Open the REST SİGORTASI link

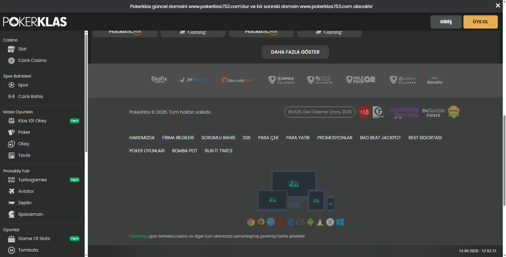click(x=425, y=138)
